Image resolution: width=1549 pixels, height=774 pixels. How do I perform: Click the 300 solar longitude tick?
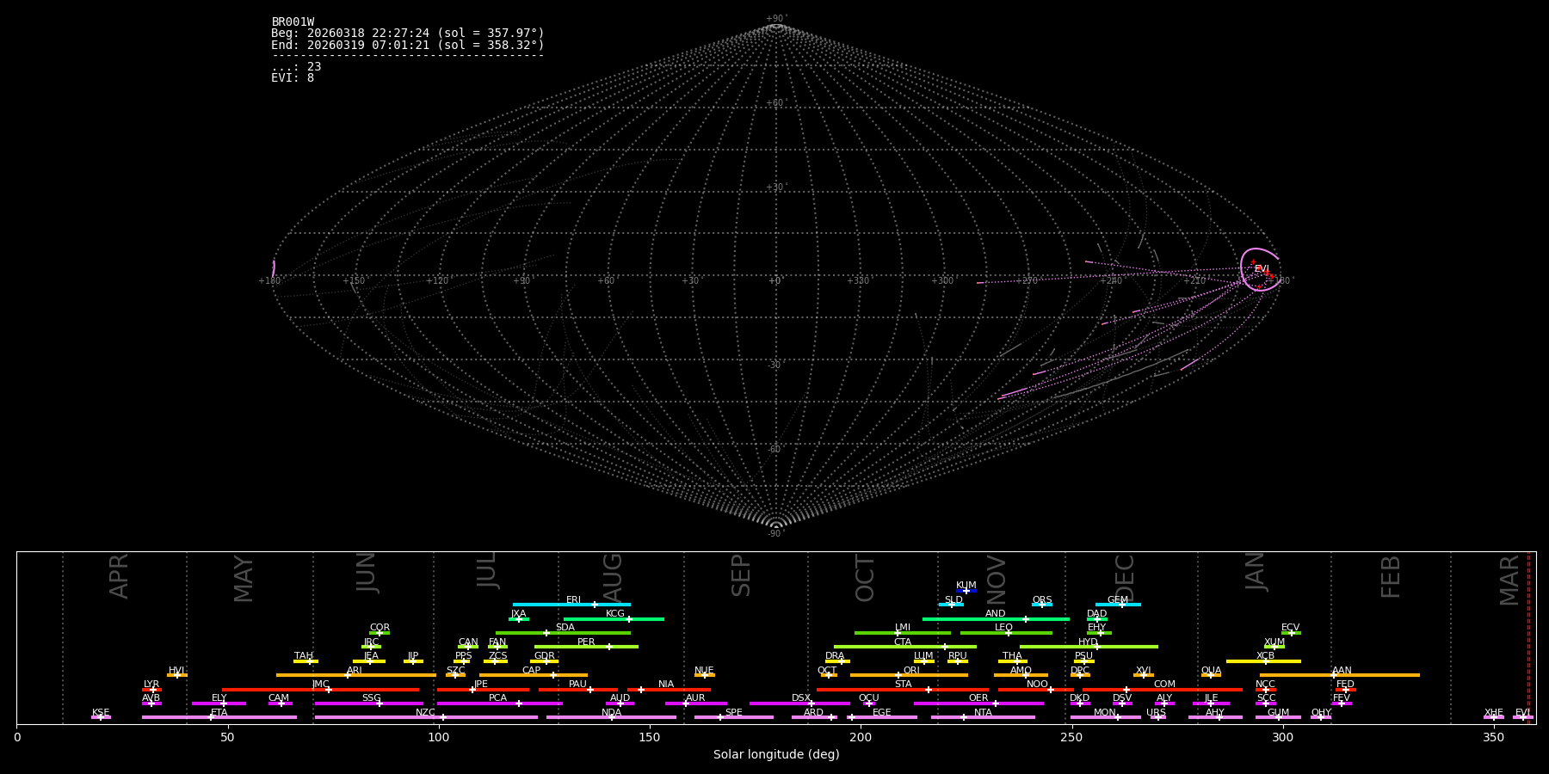point(1282,737)
